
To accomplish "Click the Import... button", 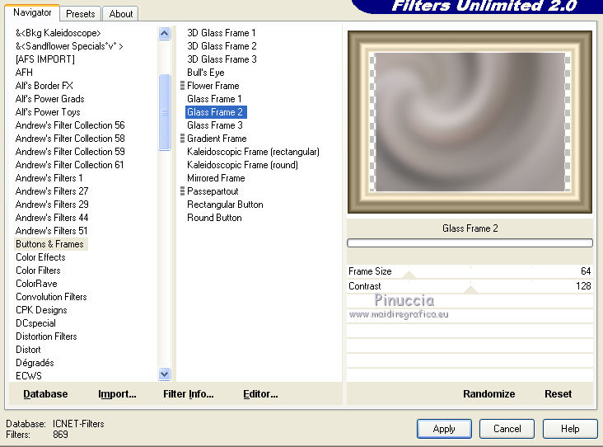I will click(117, 394).
